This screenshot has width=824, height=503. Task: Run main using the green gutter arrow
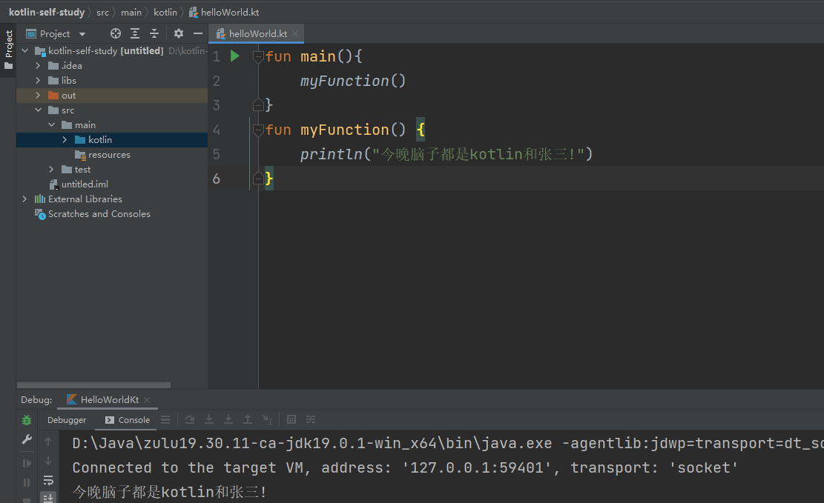pos(235,56)
